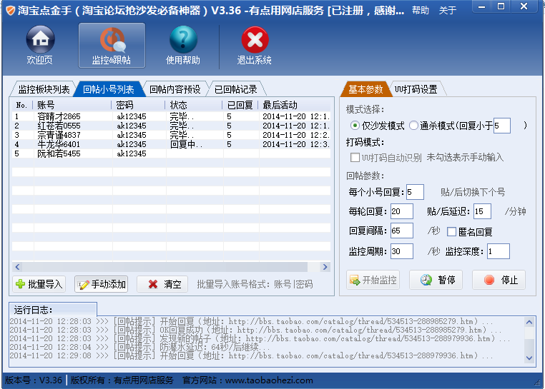Select 基本参数 tab
The height and width of the screenshot is (389, 545).
pos(365,89)
